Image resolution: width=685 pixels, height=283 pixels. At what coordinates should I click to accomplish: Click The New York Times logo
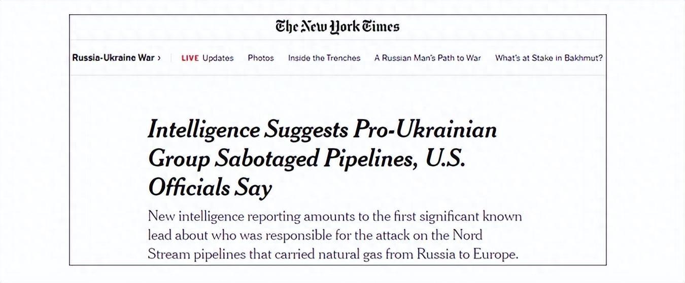(x=337, y=26)
